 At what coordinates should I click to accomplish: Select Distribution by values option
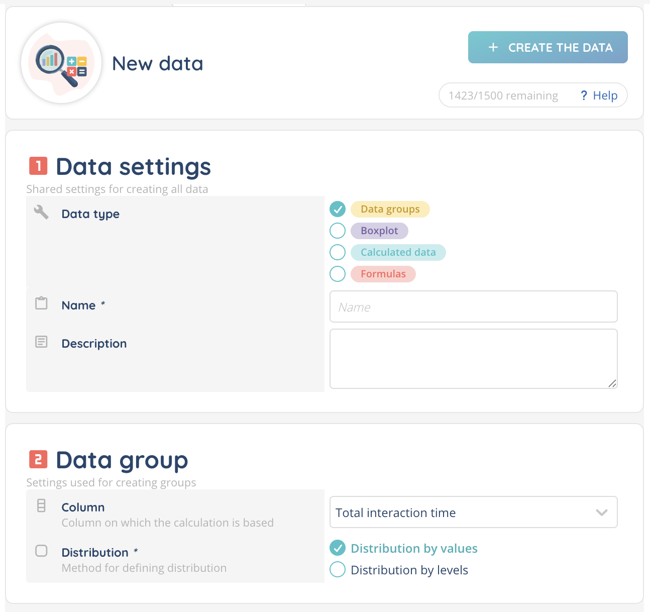point(338,548)
